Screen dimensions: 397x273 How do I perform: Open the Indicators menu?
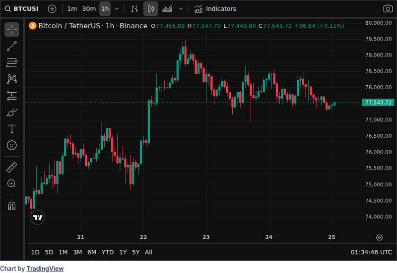point(215,9)
